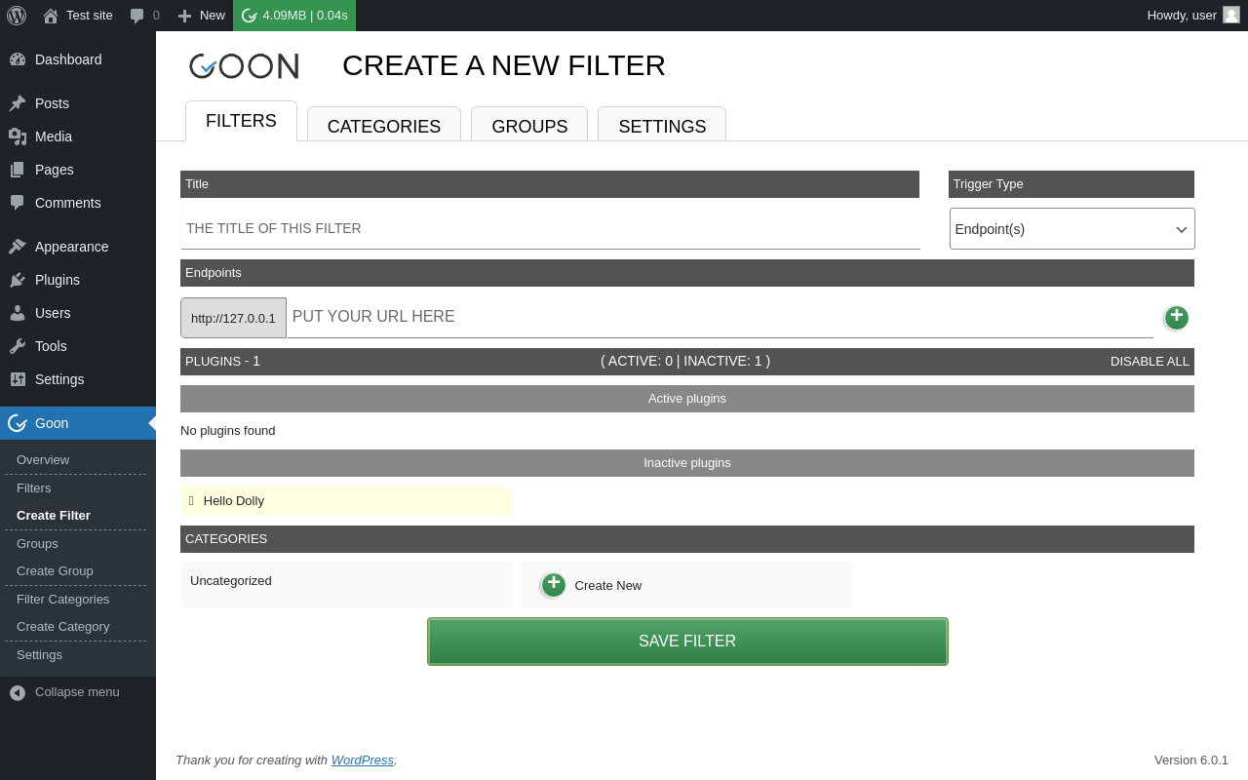The width and height of the screenshot is (1248, 780).
Task: Focus the filter title input field
Action: pyautogui.click(x=550, y=228)
